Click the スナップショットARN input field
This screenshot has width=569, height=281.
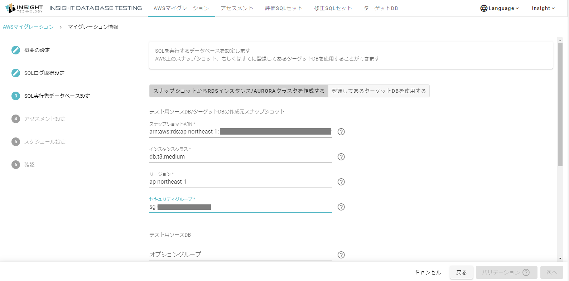click(x=241, y=132)
